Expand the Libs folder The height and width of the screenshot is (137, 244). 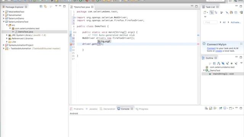(x=7, y=42)
